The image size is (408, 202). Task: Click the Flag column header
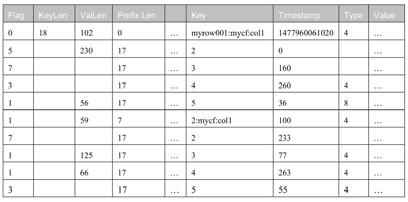click(x=18, y=13)
